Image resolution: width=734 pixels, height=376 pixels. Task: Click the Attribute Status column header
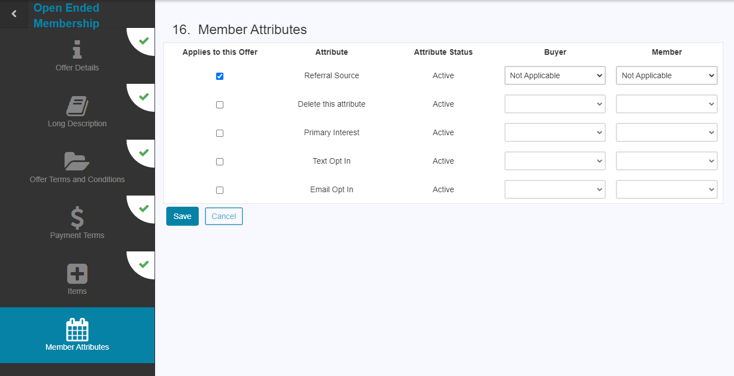443,52
